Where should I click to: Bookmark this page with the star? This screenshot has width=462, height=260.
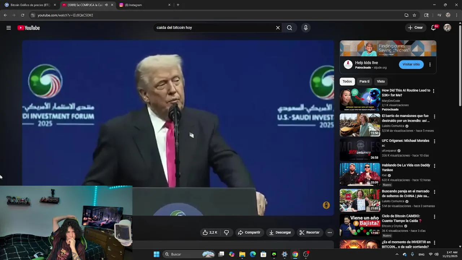click(x=414, y=15)
